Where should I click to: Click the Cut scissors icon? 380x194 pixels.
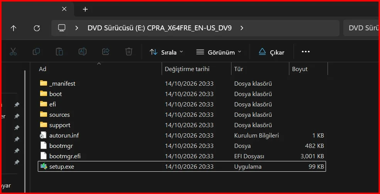click(13, 51)
